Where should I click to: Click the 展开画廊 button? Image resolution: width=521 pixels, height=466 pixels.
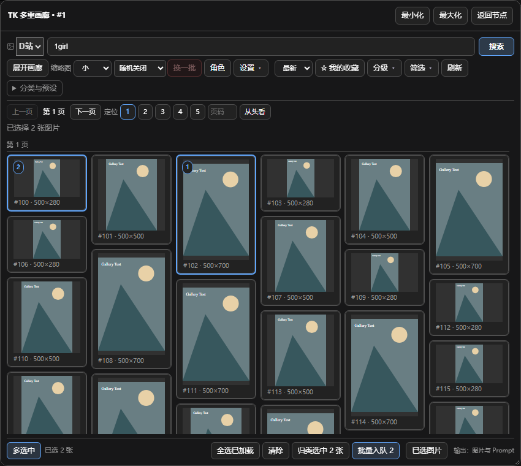(28, 68)
